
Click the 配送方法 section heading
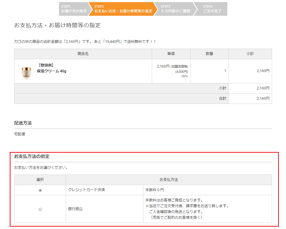coord(23,123)
